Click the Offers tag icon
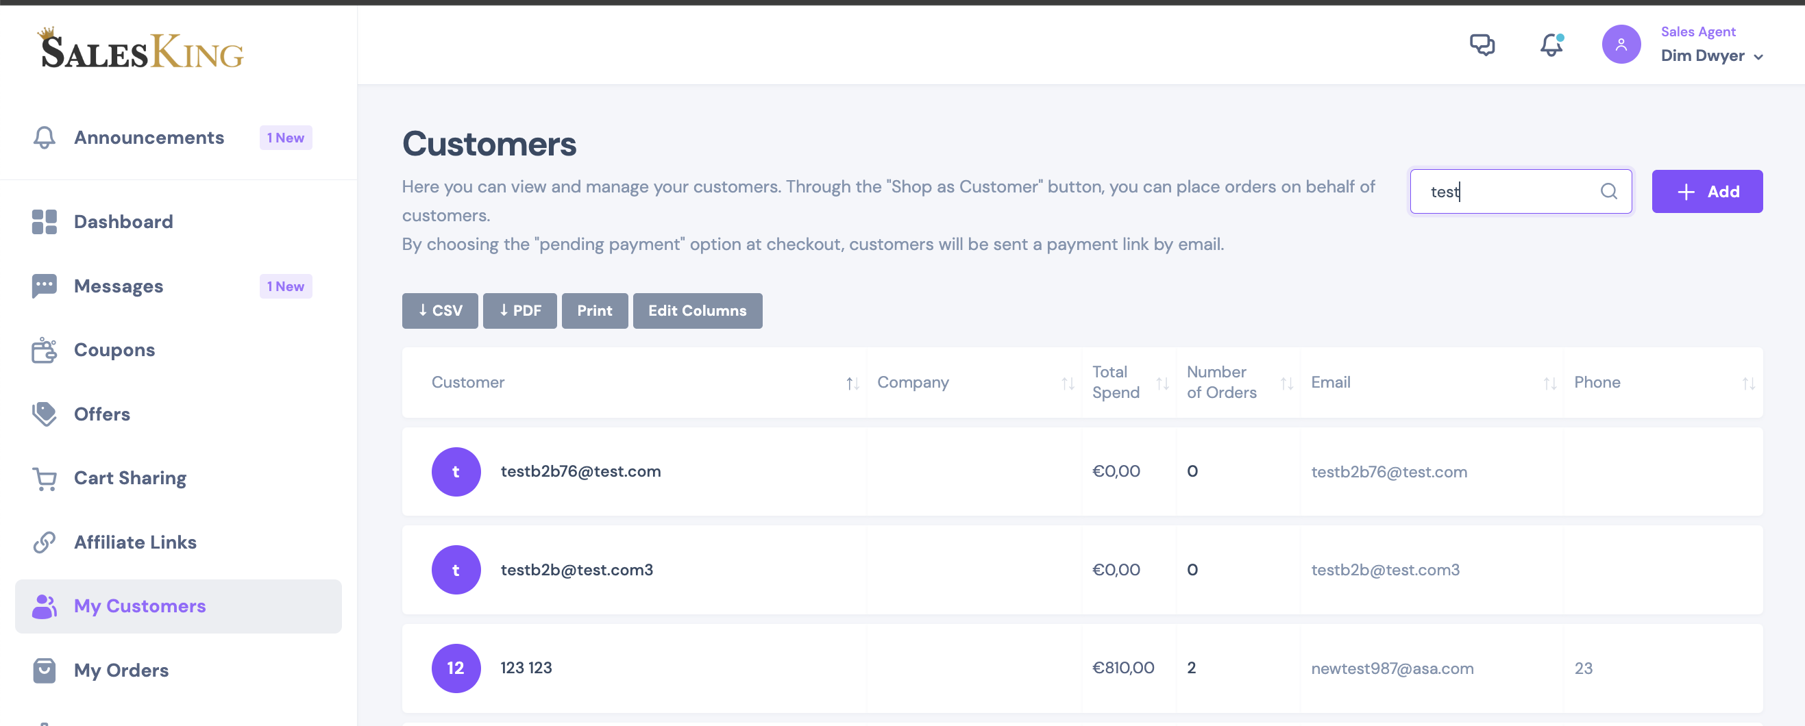 pyautogui.click(x=44, y=414)
